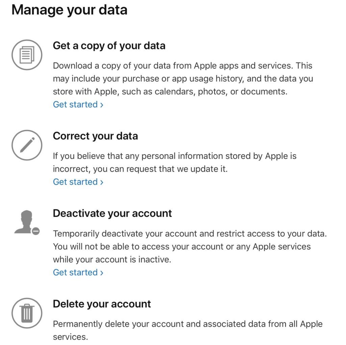Click the text about permanently deleting account
Screen dimensions: 346x345
click(188, 330)
